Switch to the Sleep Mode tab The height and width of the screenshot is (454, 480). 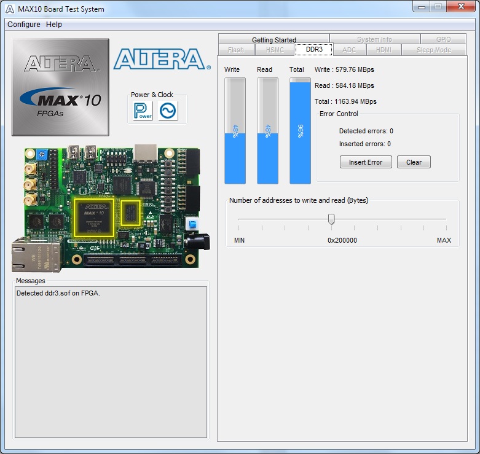[x=434, y=50]
